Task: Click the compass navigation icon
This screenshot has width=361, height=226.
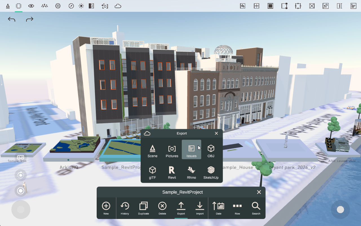Action: click(71, 6)
